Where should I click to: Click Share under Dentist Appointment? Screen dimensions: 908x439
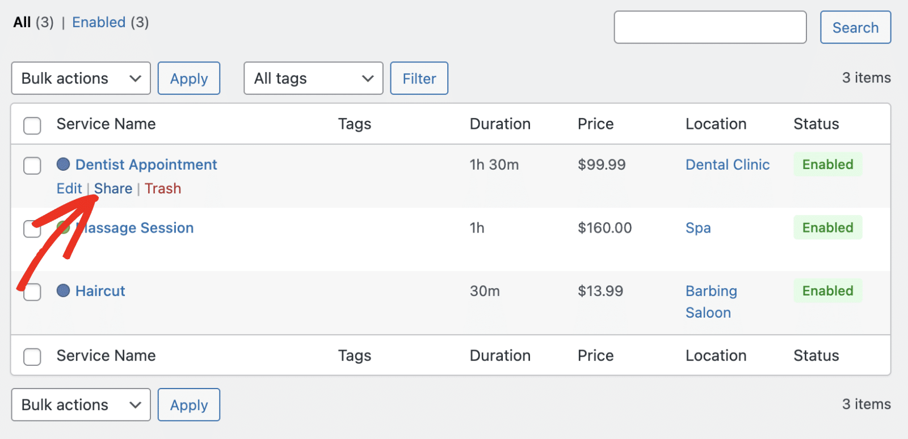[x=113, y=189]
